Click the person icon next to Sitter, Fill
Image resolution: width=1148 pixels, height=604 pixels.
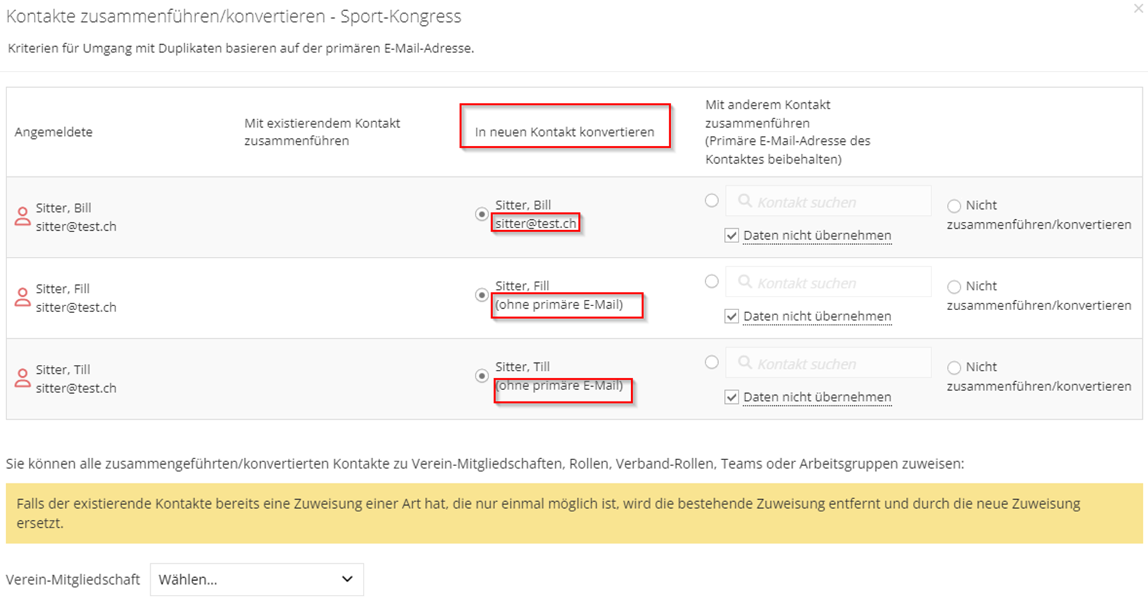(x=22, y=297)
